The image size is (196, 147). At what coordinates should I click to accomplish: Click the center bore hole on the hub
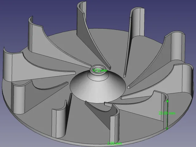coord(98,70)
